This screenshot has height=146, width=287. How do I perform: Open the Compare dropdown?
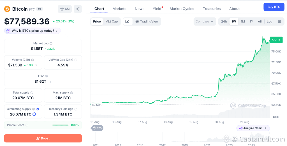[205, 21]
